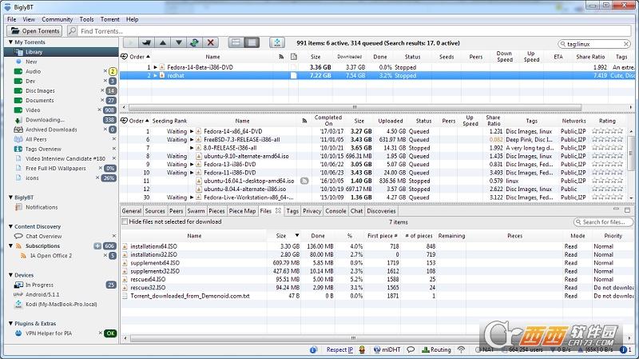Open VPN Helper for PIA plugin entry

pos(49,333)
